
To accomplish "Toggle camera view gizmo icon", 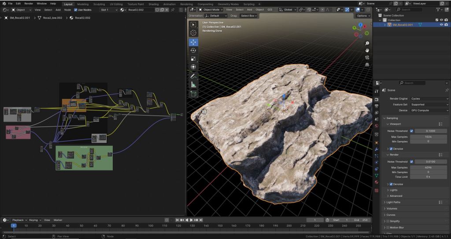I will [367, 57].
